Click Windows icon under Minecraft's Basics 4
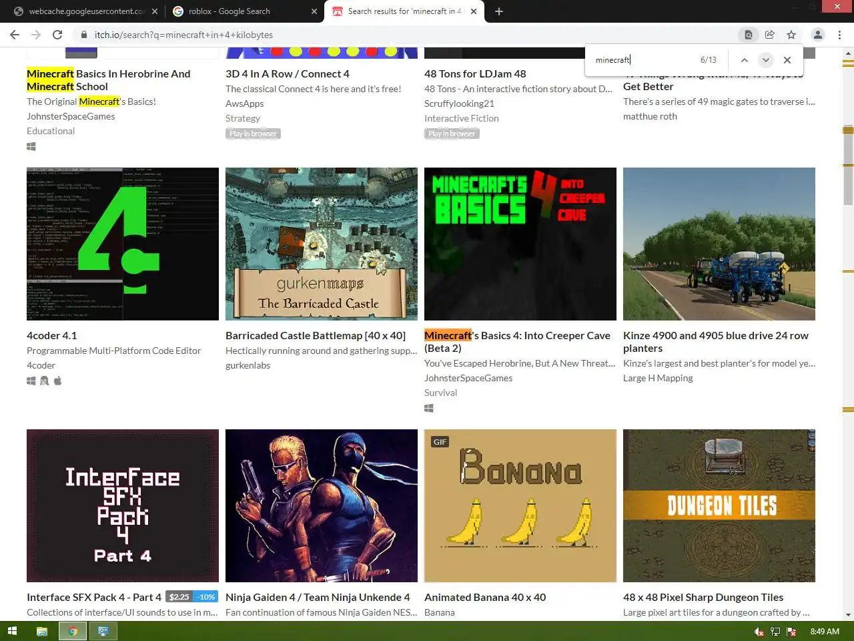 [x=428, y=408]
